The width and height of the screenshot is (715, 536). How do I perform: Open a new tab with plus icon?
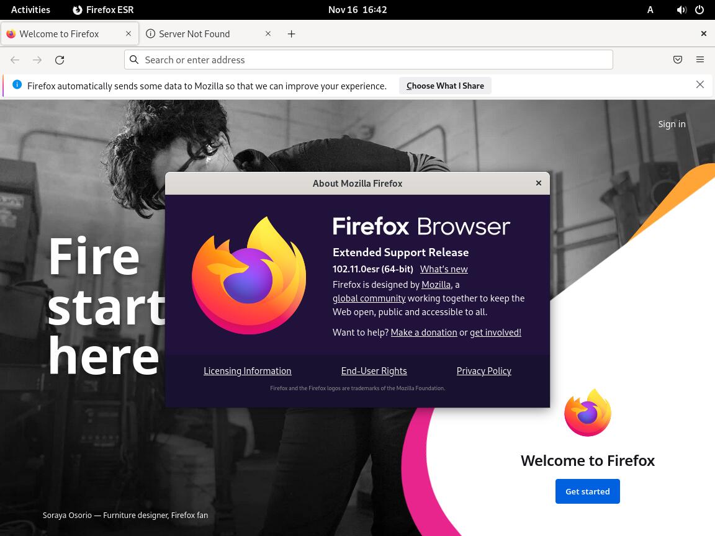pyautogui.click(x=291, y=33)
